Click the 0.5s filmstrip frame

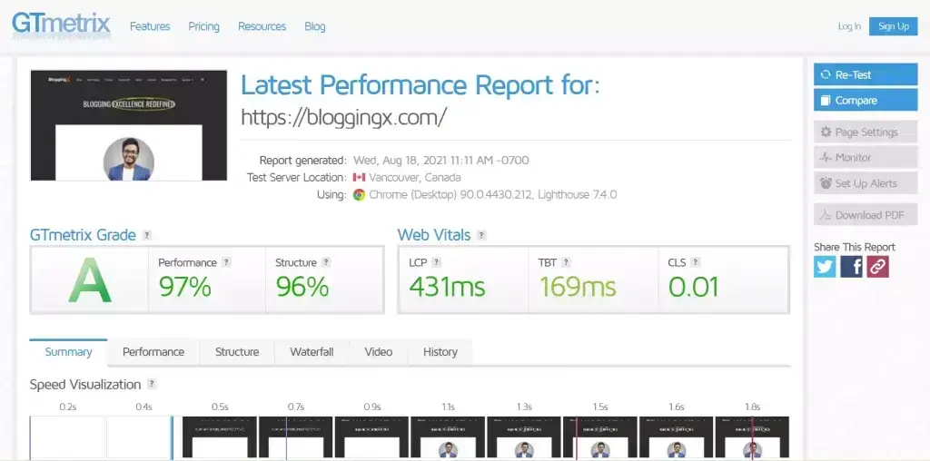[220, 437]
